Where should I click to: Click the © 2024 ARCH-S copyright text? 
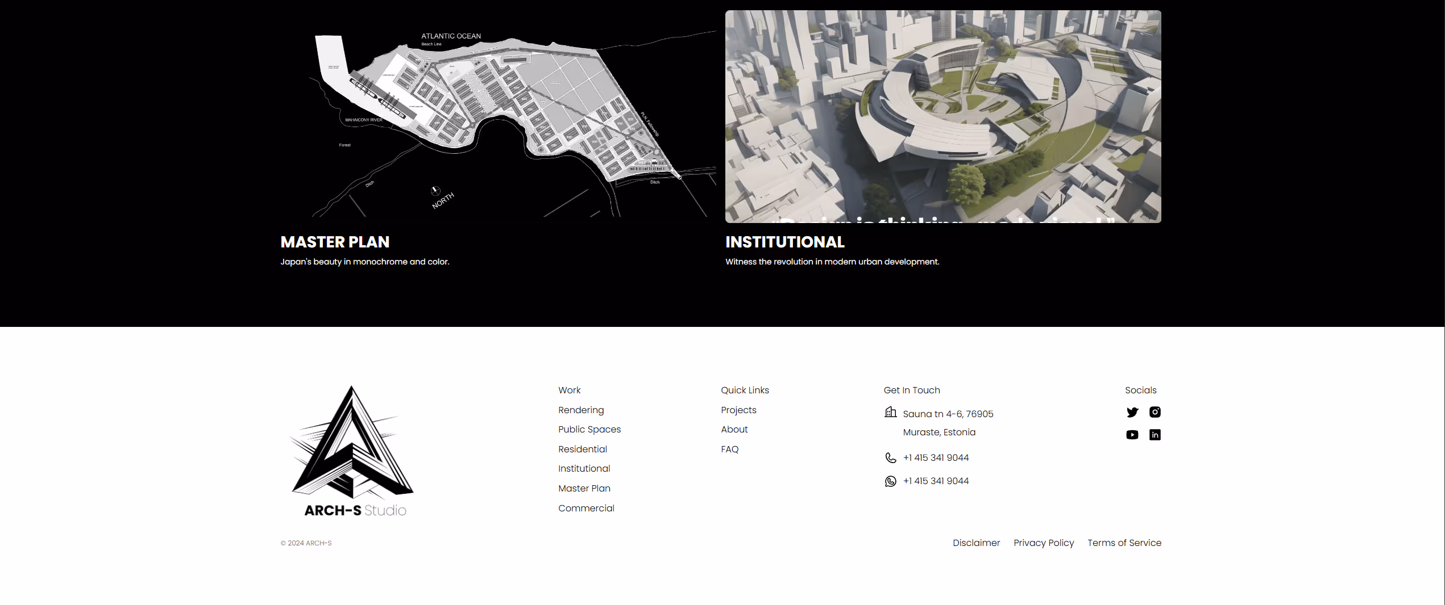click(306, 543)
